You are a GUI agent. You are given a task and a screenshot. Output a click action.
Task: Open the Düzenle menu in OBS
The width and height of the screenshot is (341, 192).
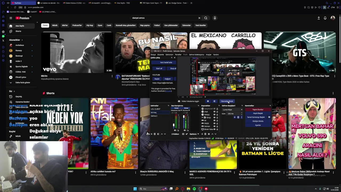pos(161,55)
